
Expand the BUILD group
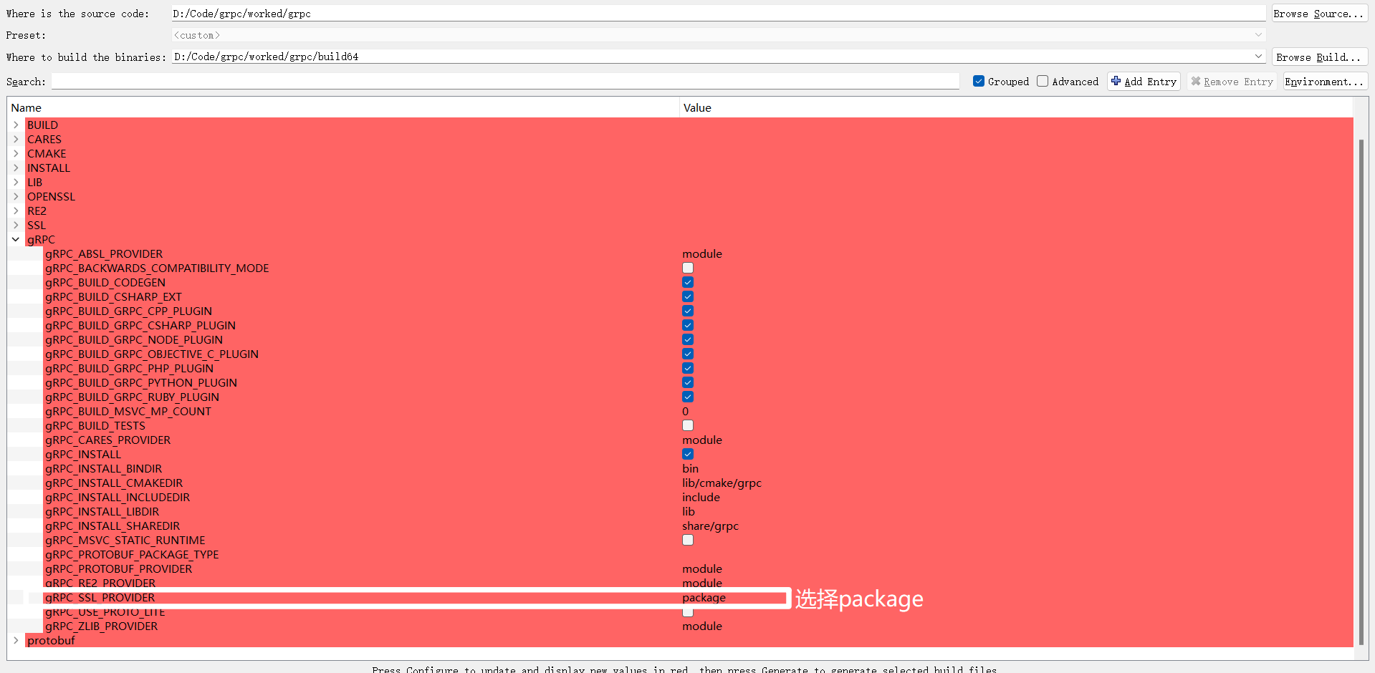click(x=16, y=125)
